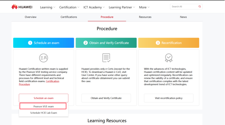The width and height of the screenshot is (225, 125).
Task: Click the orange Recertification header
Action: pyautogui.click(x=169, y=43)
